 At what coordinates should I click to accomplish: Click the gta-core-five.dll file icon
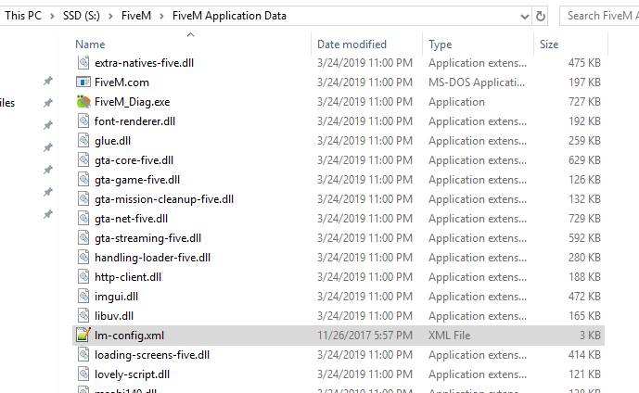(x=83, y=160)
